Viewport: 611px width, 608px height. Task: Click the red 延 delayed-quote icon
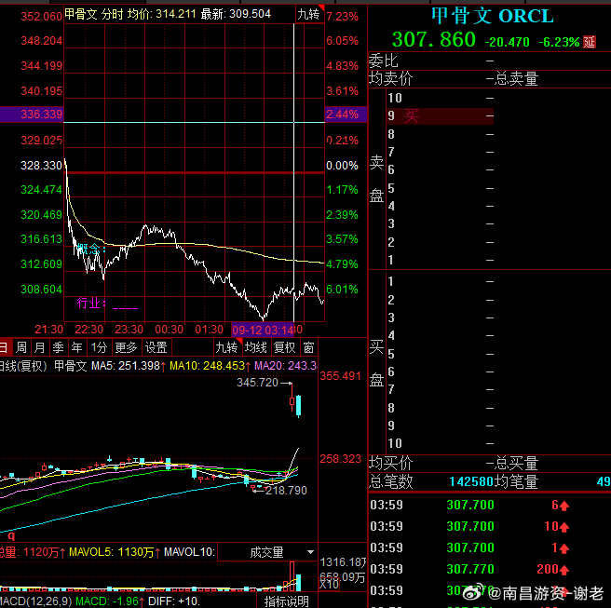(x=590, y=42)
